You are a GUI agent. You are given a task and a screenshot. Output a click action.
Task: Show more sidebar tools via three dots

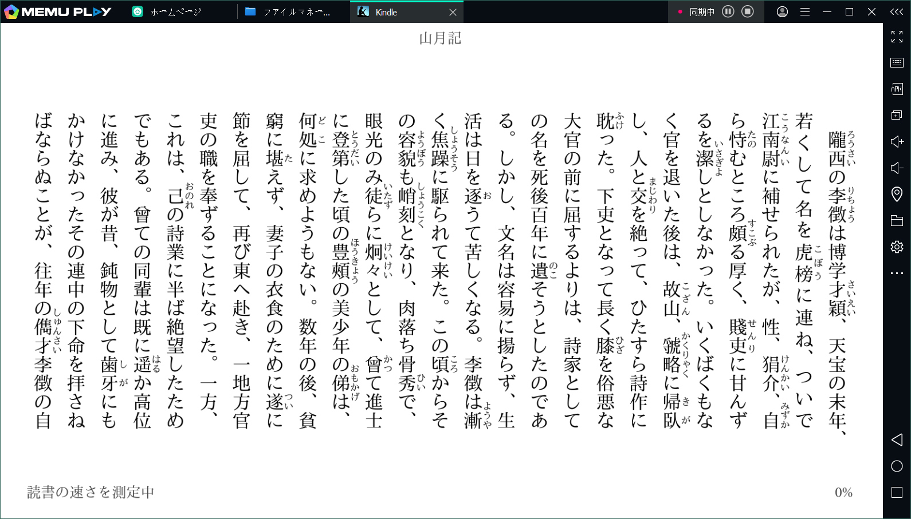click(897, 273)
